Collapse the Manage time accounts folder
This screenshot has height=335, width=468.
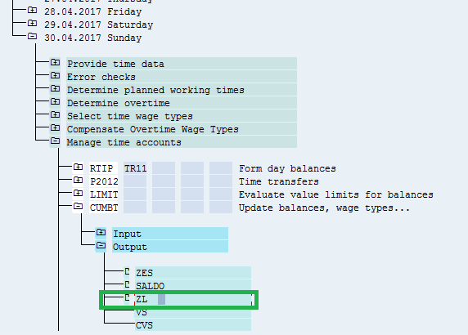tap(55, 141)
